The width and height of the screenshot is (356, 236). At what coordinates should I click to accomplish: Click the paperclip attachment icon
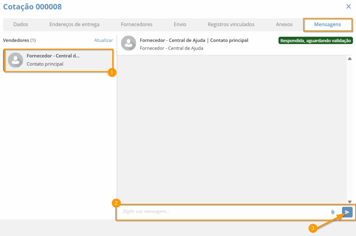click(333, 212)
